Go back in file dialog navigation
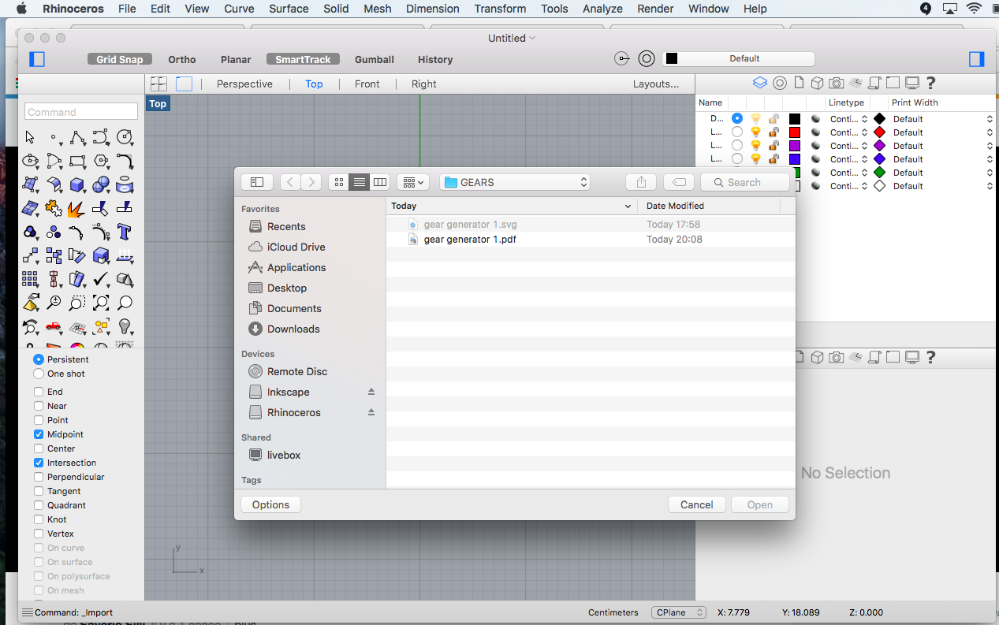The width and height of the screenshot is (999, 625). (290, 182)
